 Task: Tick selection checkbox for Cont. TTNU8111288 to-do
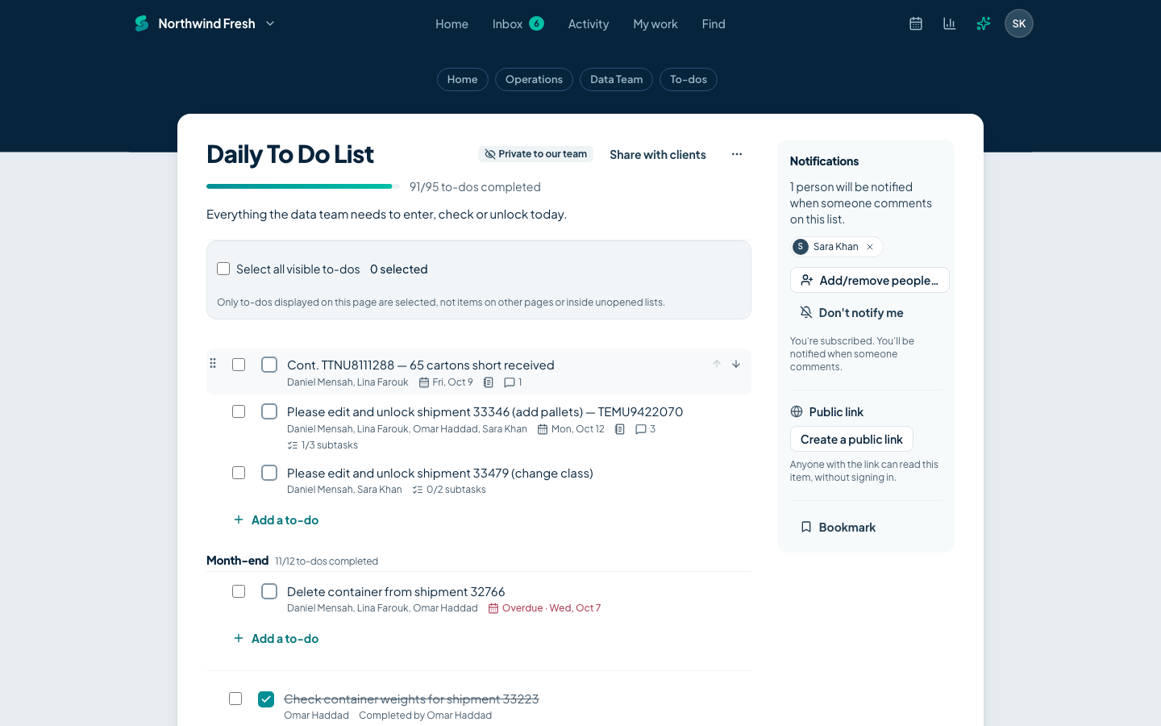click(239, 365)
